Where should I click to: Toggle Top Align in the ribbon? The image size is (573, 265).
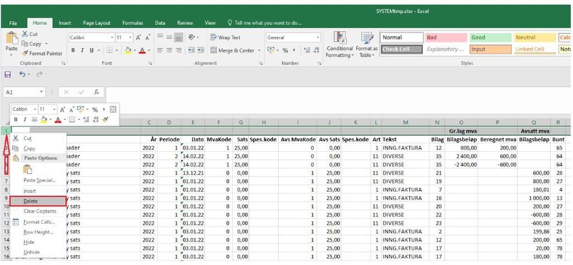click(x=160, y=37)
